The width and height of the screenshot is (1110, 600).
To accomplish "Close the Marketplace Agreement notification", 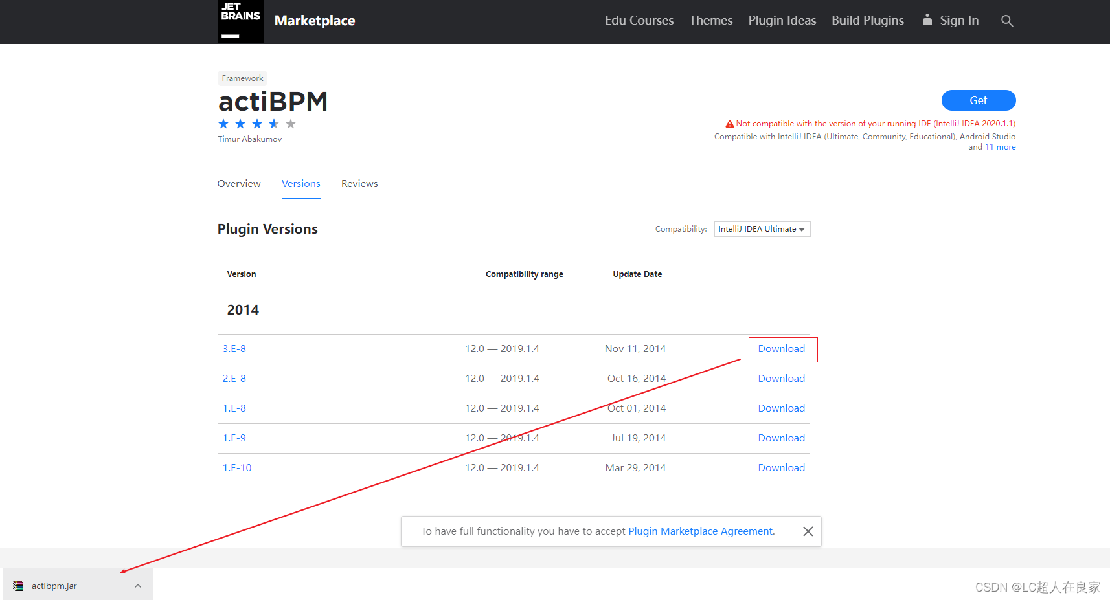I will (x=808, y=531).
